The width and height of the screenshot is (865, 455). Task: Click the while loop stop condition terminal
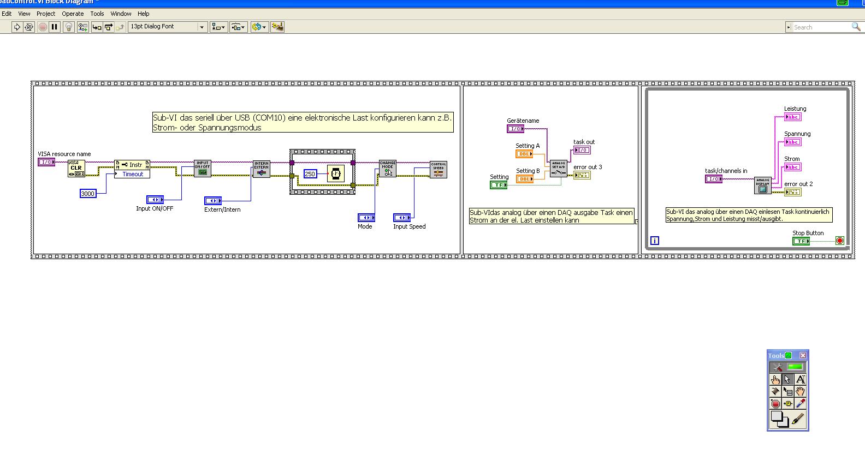(840, 241)
